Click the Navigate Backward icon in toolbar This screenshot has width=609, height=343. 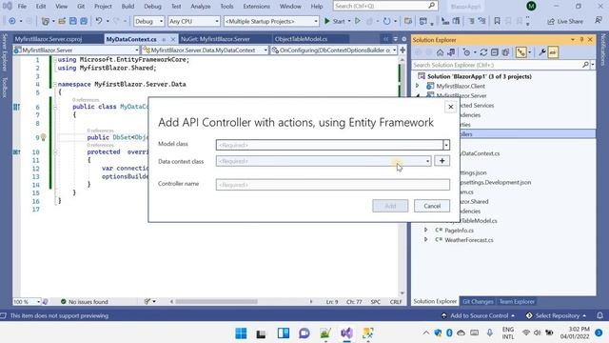pyautogui.click(x=12, y=21)
